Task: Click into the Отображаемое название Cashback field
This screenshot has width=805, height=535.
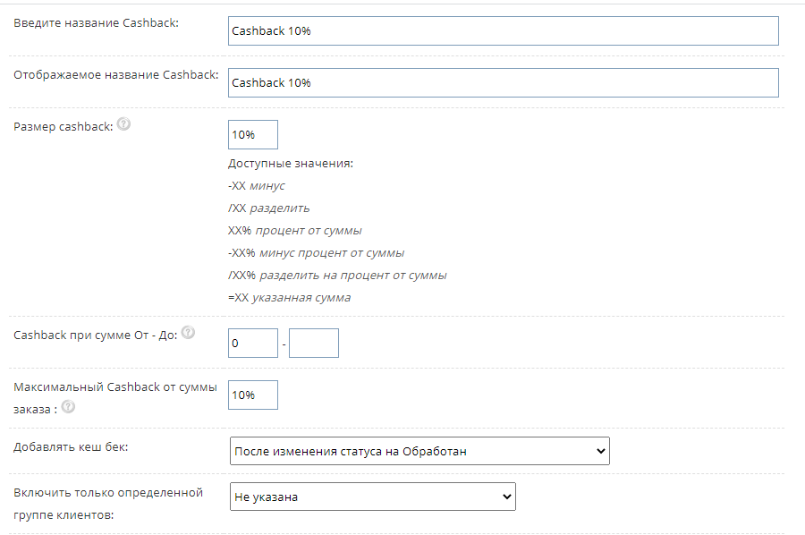Action: tap(503, 82)
